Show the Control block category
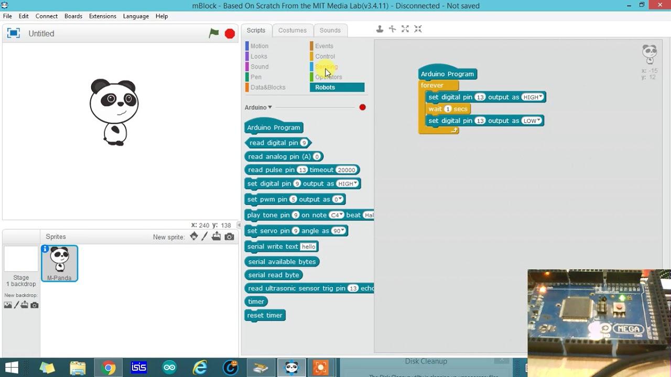 point(325,57)
